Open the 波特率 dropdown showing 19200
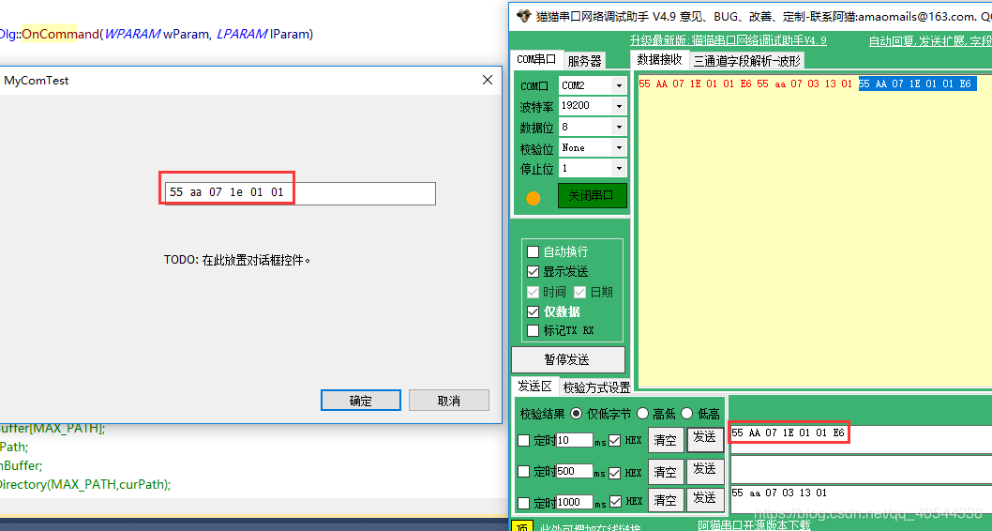Image resolution: width=992 pixels, height=531 pixels. pos(593,106)
